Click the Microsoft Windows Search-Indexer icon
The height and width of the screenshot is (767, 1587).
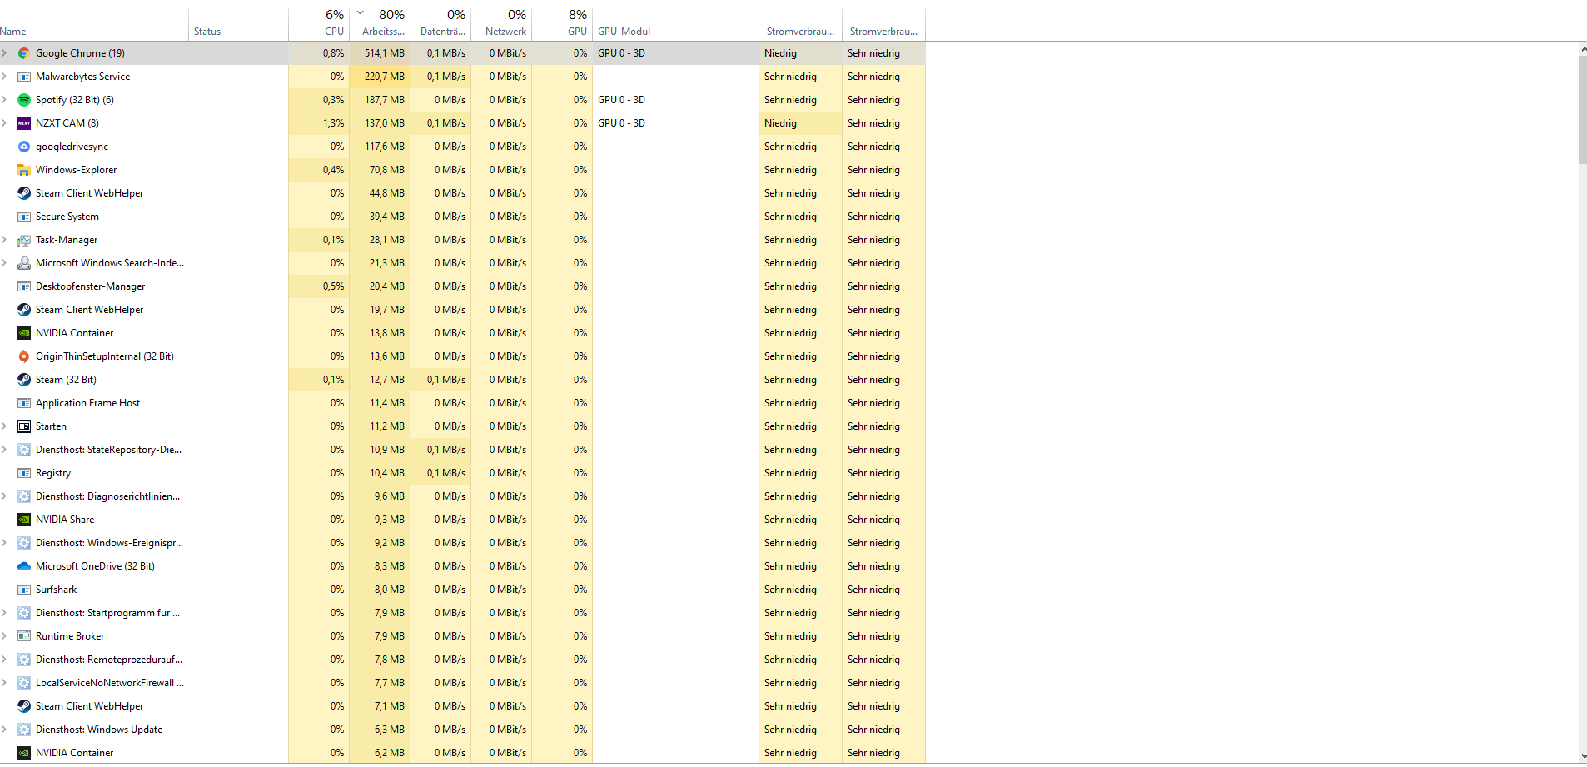pyautogui.click(x=24, y=263)
